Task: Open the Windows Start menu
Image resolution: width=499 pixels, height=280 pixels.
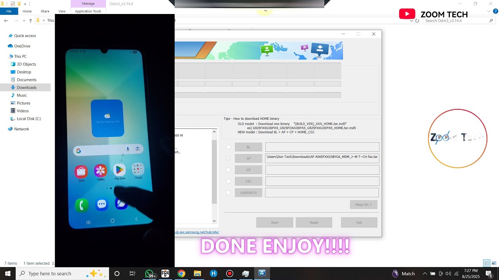Action: click(8, 273)
